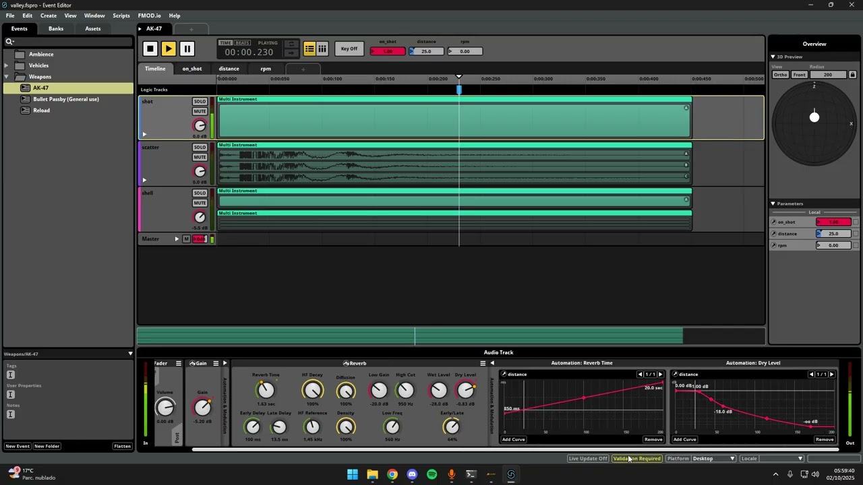Click the New Event button

coord(18,446)
